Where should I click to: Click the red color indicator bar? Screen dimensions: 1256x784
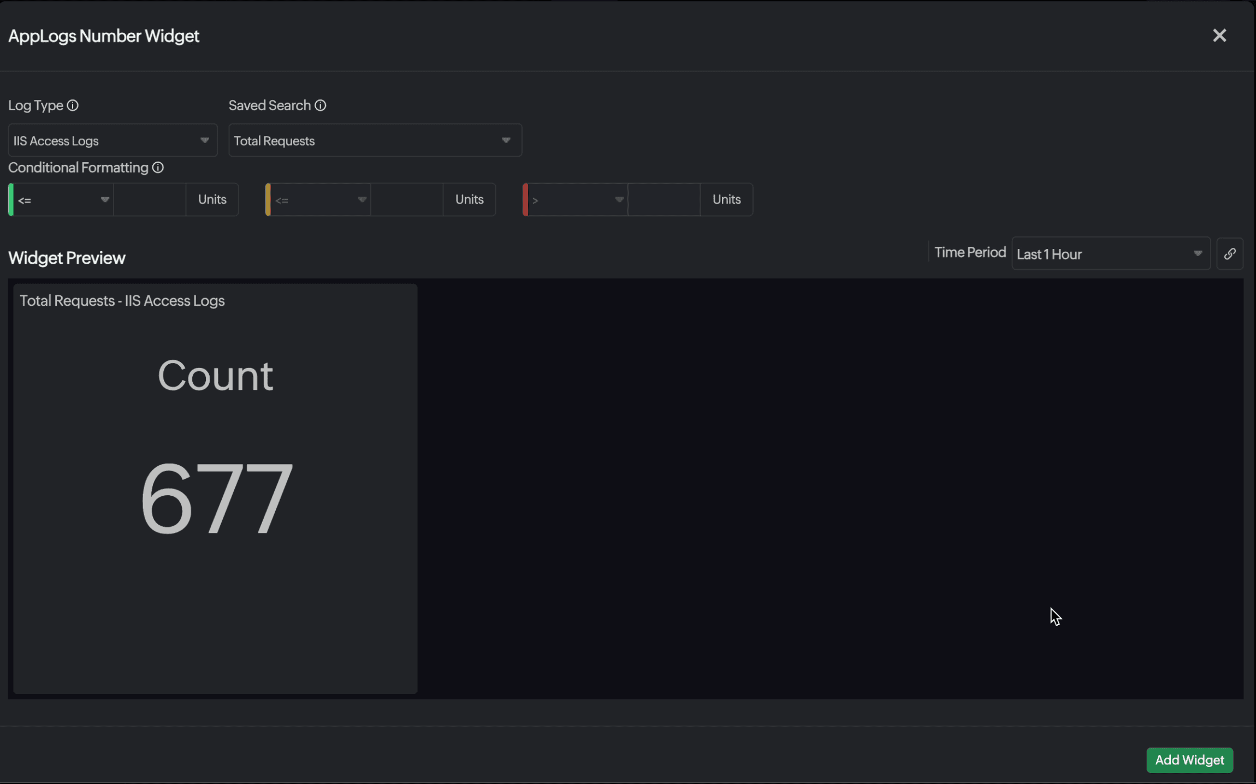tap(525, 200)
